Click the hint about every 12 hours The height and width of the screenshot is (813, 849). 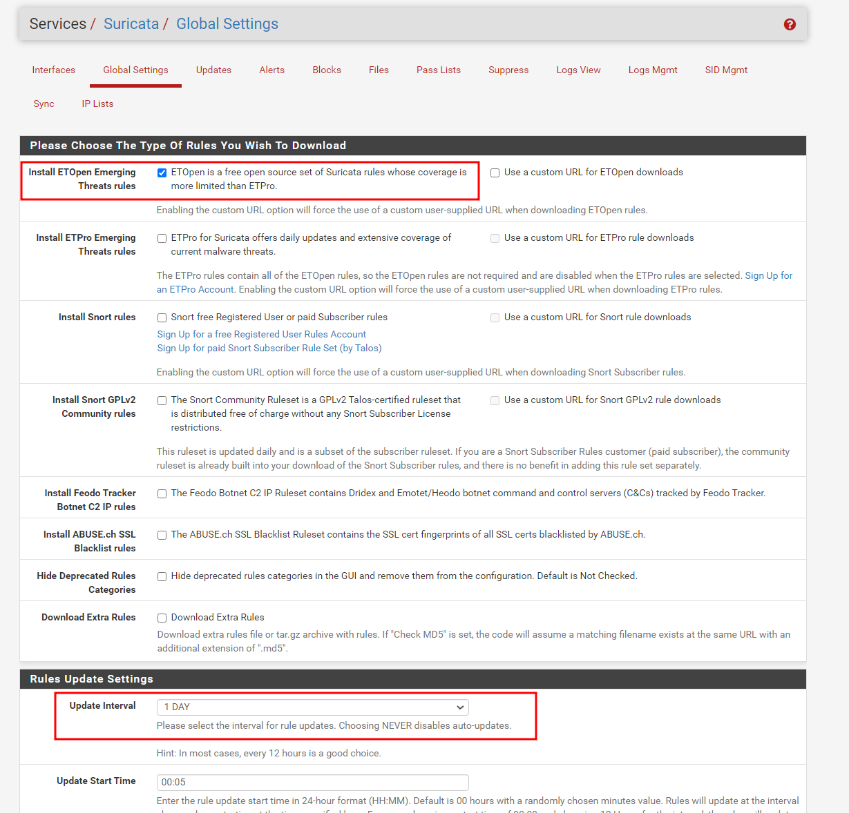[269, 753]
